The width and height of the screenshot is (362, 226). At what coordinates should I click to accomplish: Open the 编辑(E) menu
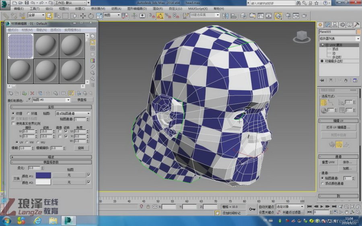(19, 8)
